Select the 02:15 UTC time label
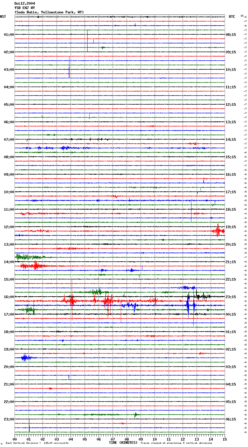 (231, 349)
